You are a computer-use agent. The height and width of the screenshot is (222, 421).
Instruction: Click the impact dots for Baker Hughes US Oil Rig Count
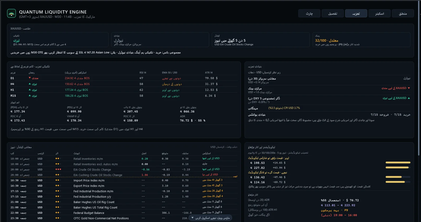click(58, 202)
